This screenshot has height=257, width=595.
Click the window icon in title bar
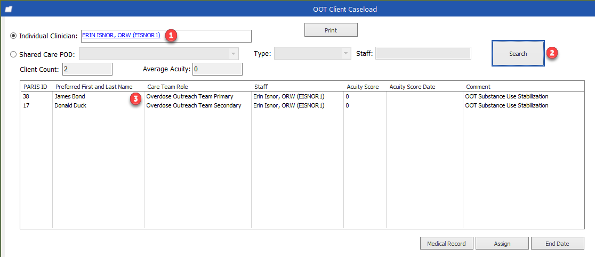(x=8, y=9)
